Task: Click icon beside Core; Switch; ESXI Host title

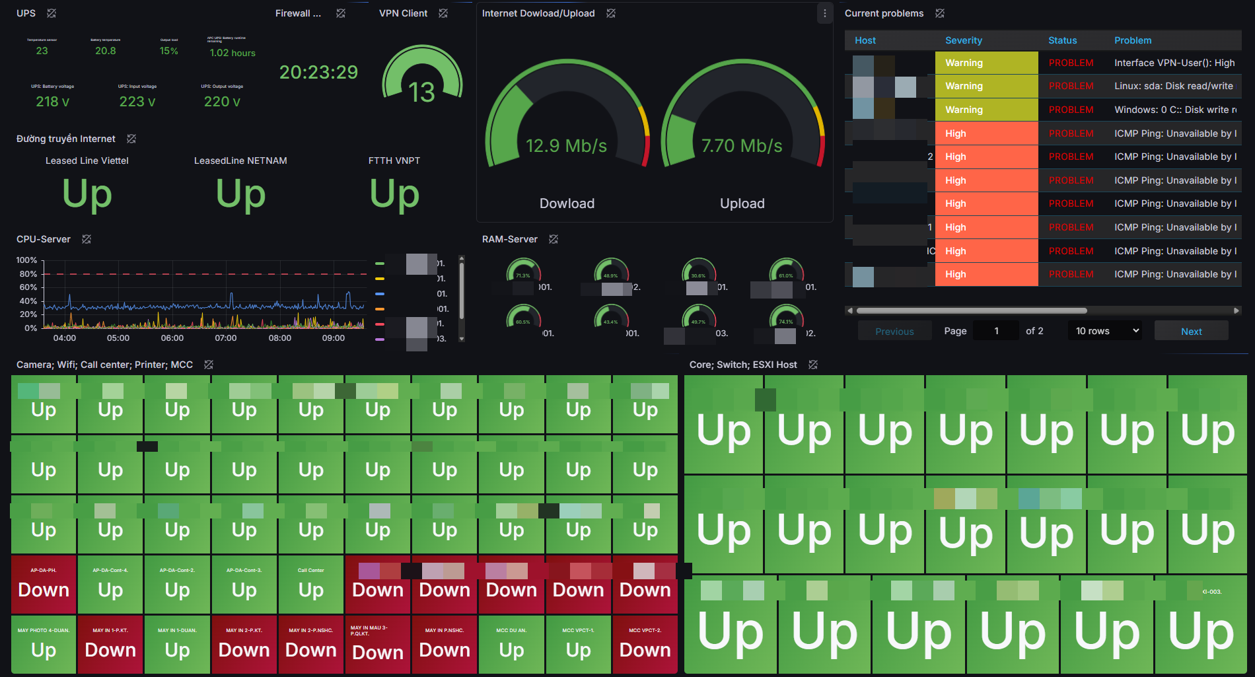Action: (x=813, y=365)
